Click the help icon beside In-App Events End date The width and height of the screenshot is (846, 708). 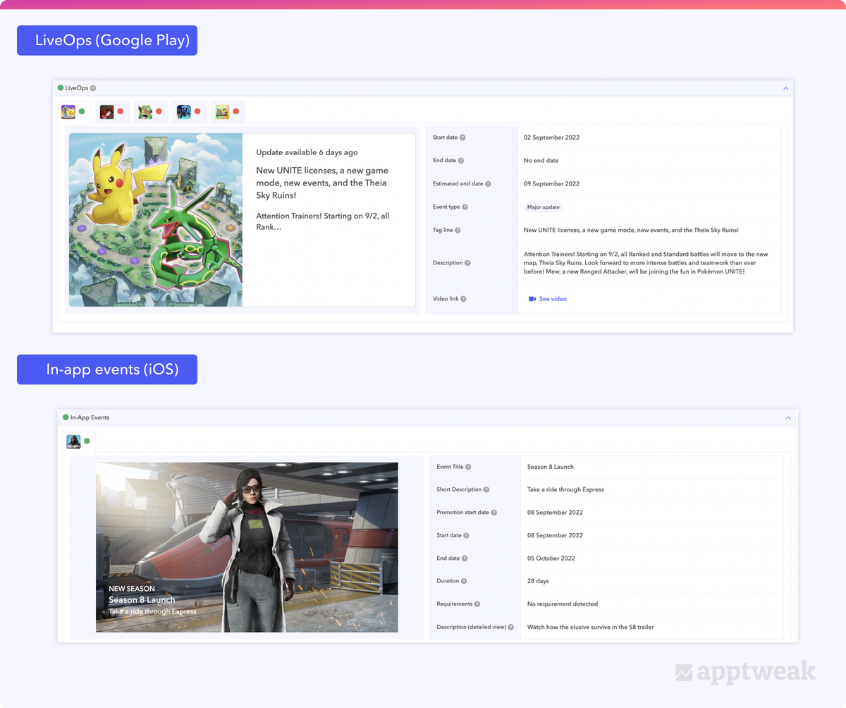[465, 559]
